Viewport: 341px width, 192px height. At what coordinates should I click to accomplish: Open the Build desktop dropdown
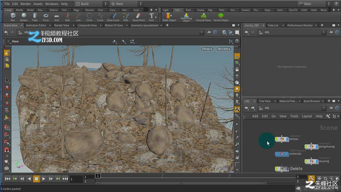(91, 4)
